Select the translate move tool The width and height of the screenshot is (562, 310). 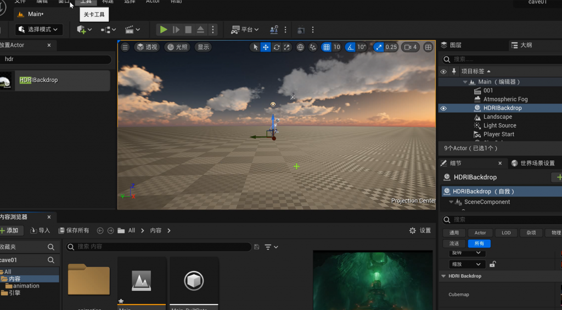[x=266, y=47]
